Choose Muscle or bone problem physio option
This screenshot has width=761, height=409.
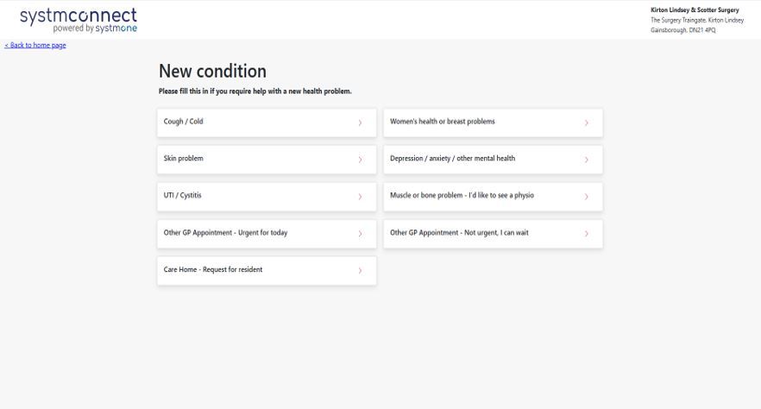(x=462, y=196)
